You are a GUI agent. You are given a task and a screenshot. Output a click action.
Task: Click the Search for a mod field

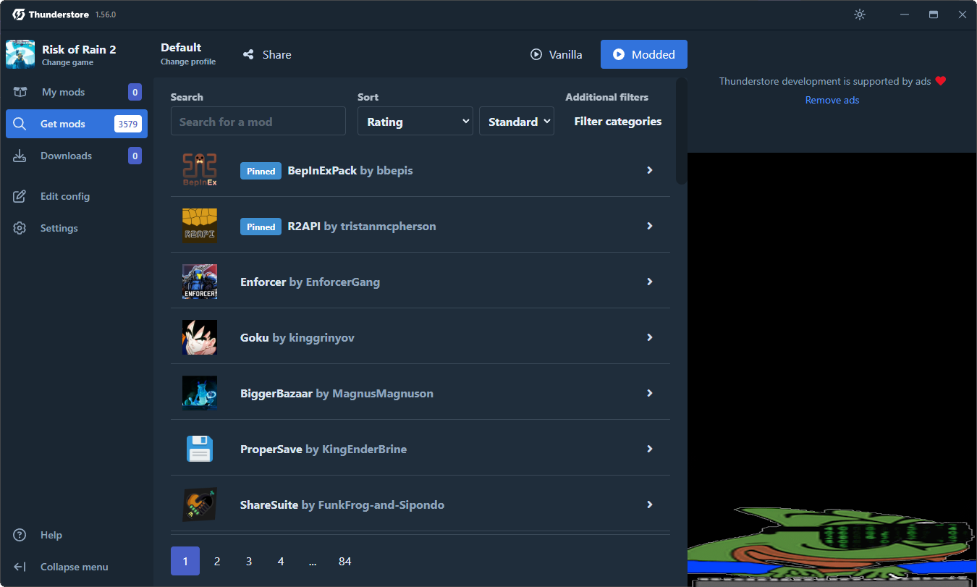[x=258, y=122]
